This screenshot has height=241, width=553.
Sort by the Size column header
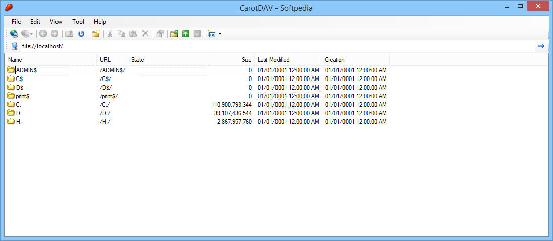pyautogui.click(x=231, y=60)
